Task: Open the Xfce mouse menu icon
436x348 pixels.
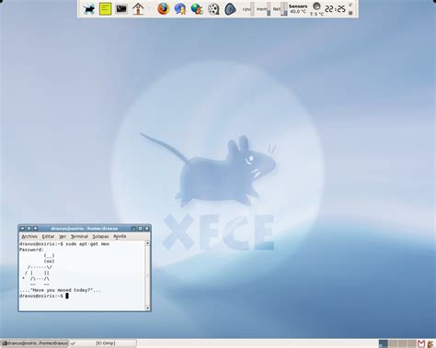Action: coord(89,9)
